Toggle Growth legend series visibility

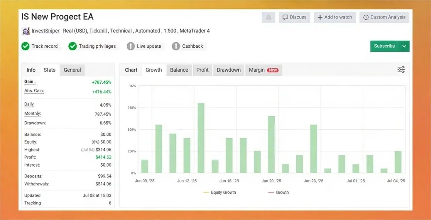[x=278, y=192]
